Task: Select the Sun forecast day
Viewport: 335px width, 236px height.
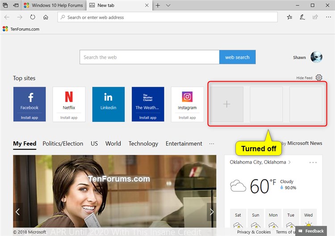Action: (x=255, y=219)
